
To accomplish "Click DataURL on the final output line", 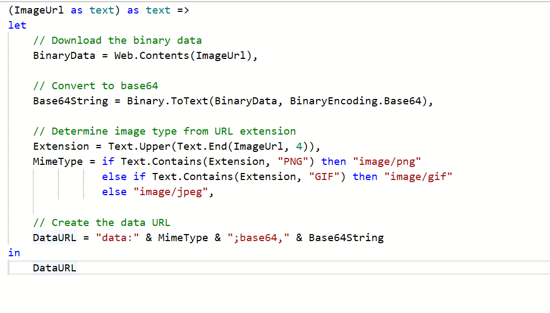I will (55, 268).
